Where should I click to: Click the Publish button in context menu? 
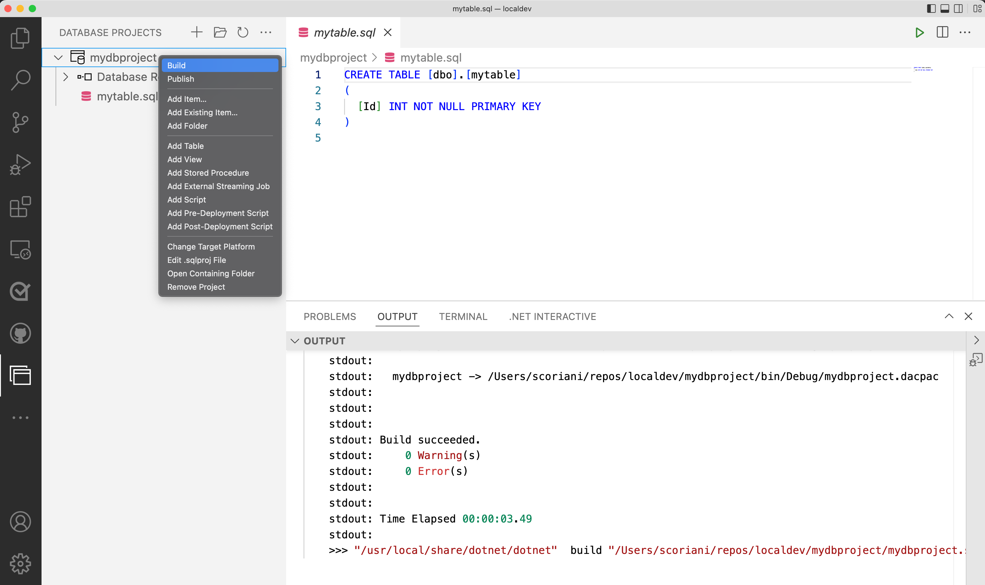180,79
